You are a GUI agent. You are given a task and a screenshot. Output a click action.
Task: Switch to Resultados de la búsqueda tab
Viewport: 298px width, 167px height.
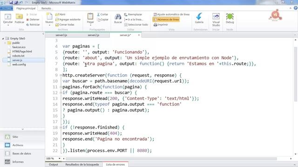click(x=82, y=165)
